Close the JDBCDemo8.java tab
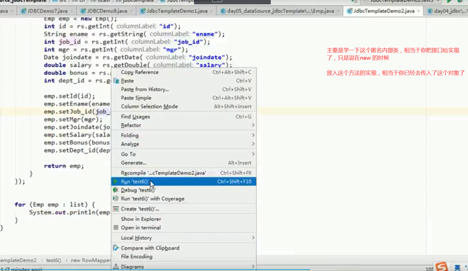 click(132, 11)
